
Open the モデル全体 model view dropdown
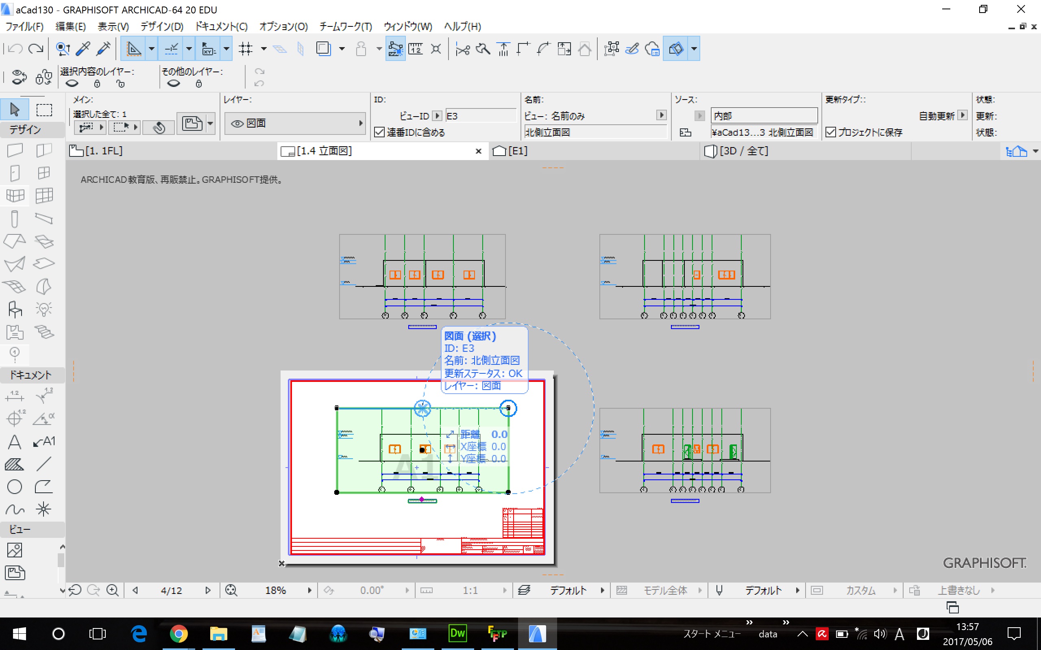[700, 590]
